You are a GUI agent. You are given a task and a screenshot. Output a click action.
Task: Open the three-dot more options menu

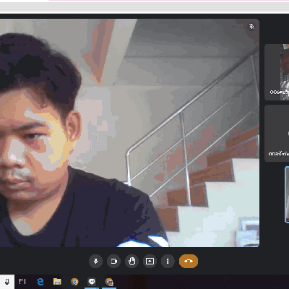click(168, 262)
